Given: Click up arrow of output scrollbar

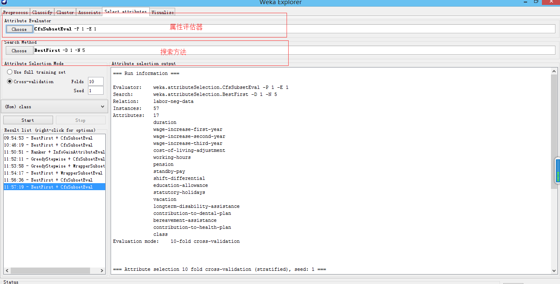Looking at the screenshot, I should point(554,71).
